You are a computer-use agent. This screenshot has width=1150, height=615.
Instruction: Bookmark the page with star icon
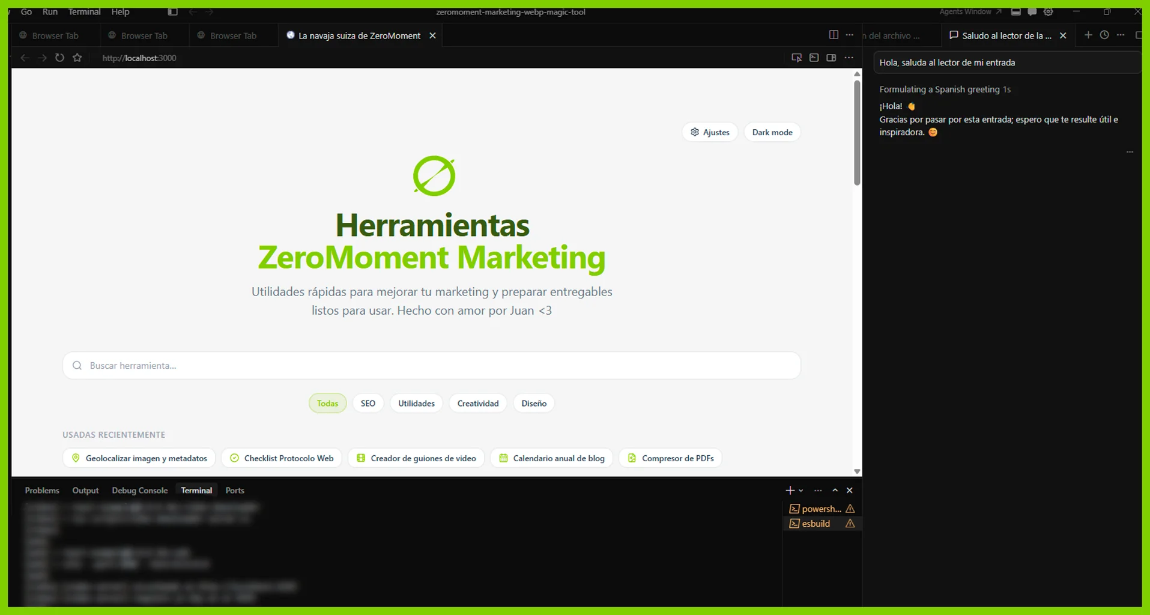tap(77, 58)
